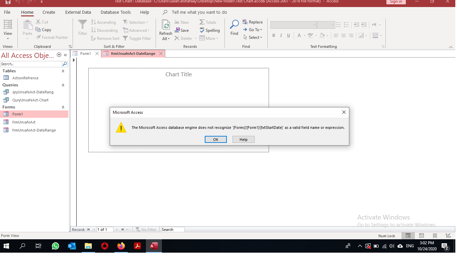Click the next record navigation arrow

(x=117, y=230)
